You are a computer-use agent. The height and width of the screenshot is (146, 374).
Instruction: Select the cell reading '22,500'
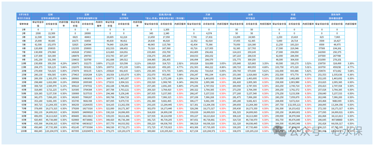click(52, 33)
